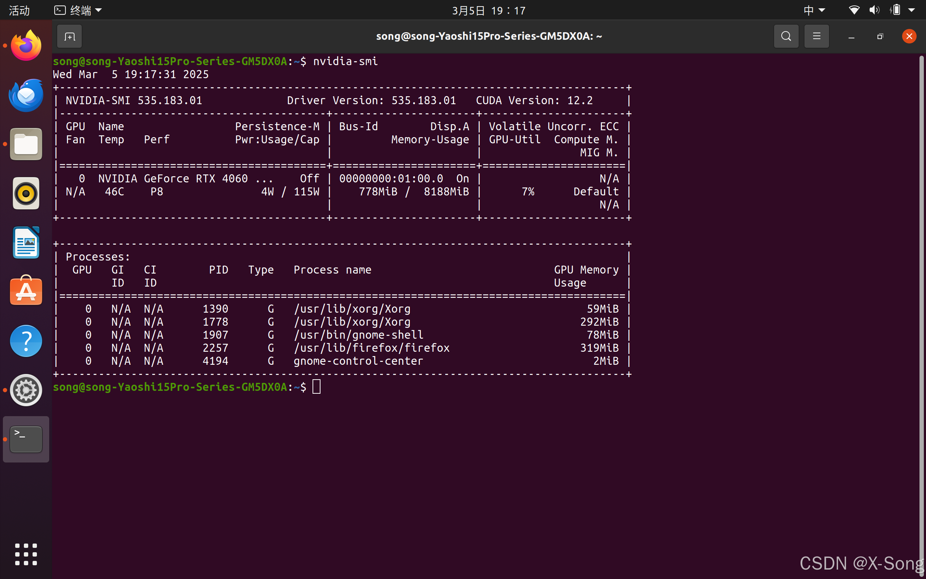This screenshot has width=926, height=579.
Task: Minimize the terminal window
Action: coord(851,37)
